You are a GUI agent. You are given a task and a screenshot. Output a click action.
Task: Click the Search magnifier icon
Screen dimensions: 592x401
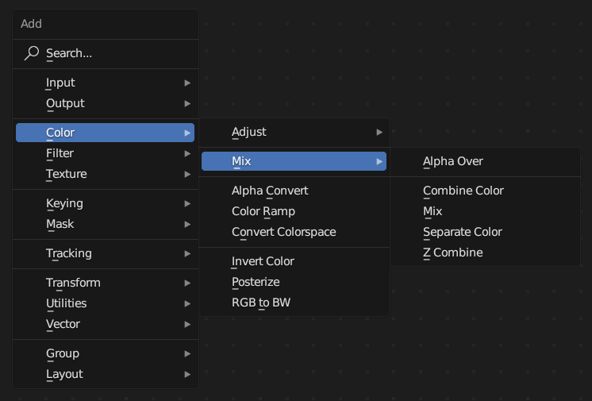point(32,53)
